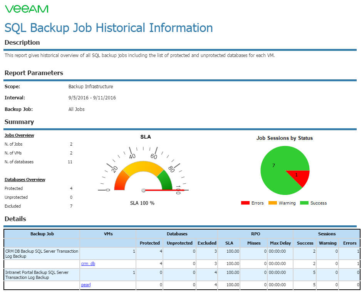Click the 'Max Delay' column header
This screenshot has width=364, height=292.
coord(280,243)
